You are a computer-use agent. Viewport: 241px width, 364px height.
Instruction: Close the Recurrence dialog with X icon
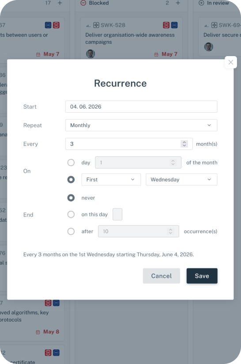230,62
